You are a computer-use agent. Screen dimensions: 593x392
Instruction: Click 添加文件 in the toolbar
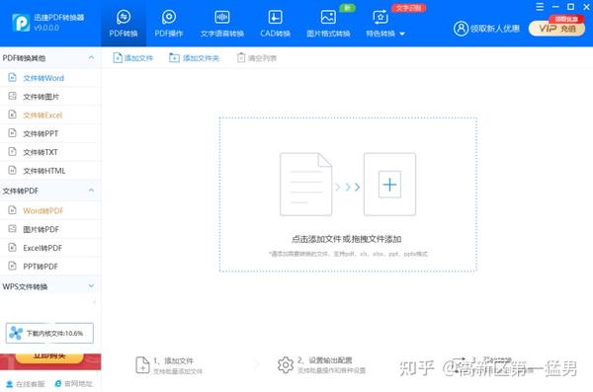pyautogui.click(x=133, y=58)
